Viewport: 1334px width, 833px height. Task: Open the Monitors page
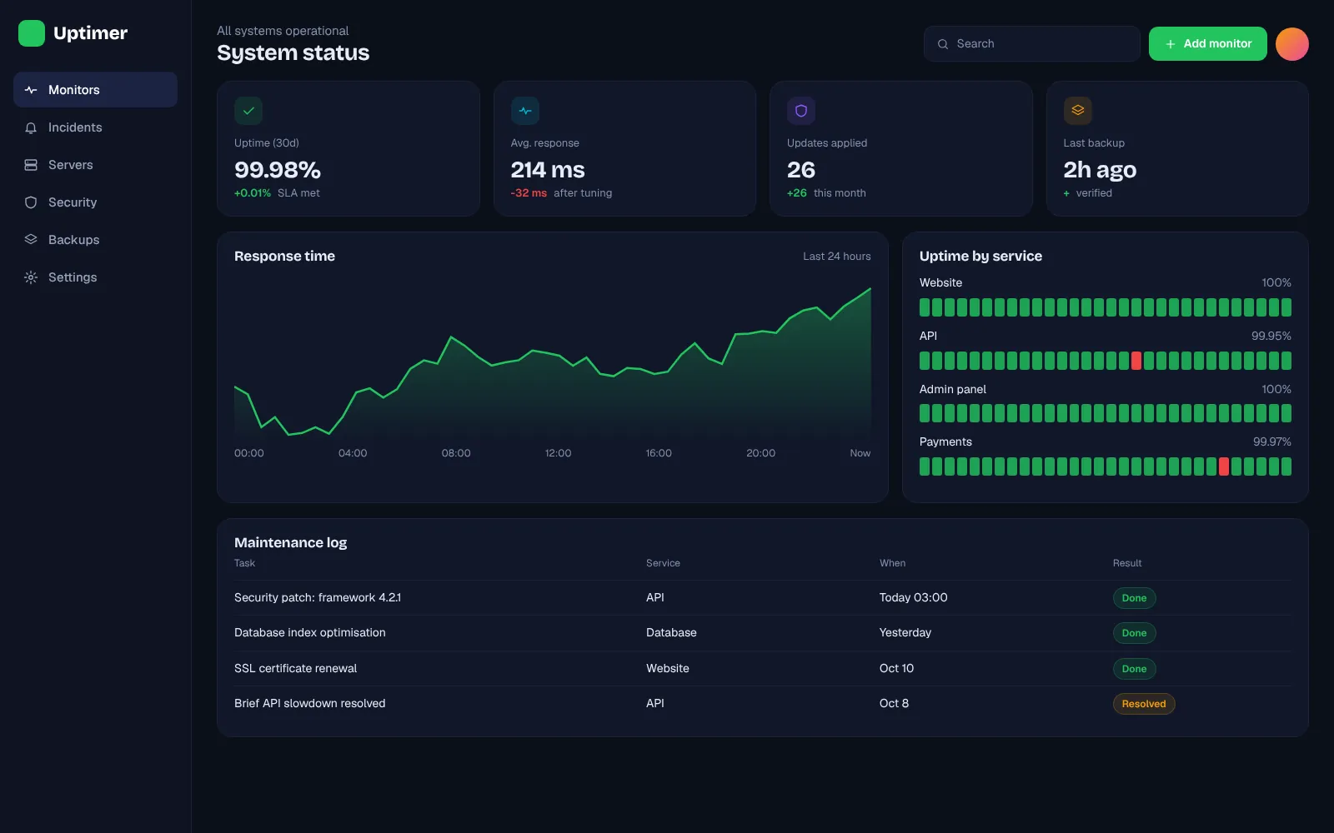(x=95, y=90)
